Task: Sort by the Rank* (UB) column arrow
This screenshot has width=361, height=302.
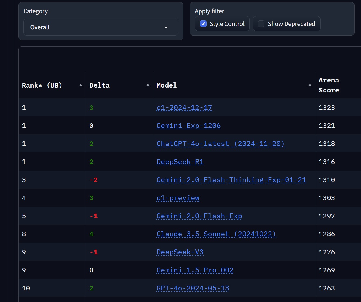Action: click(81, 85)
